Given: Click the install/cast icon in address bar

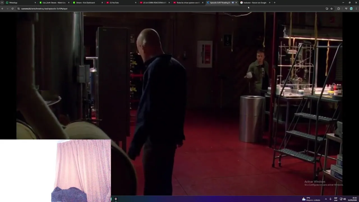Looking at the screenshot, I should 327,9.
